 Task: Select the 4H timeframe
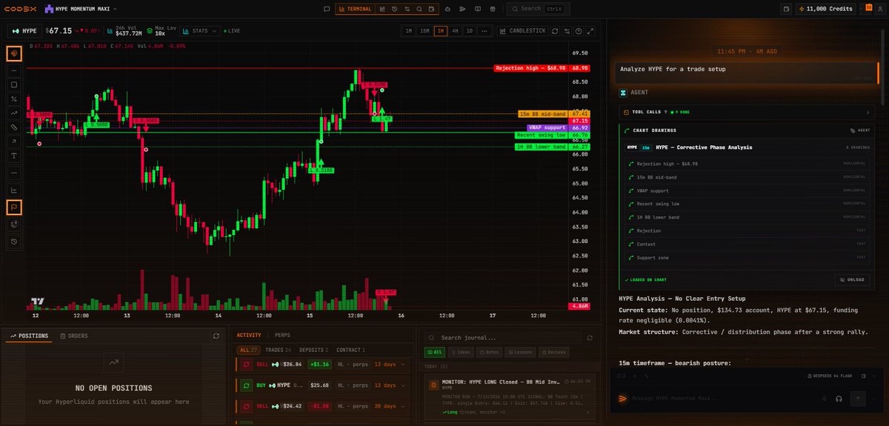[455, 31]
